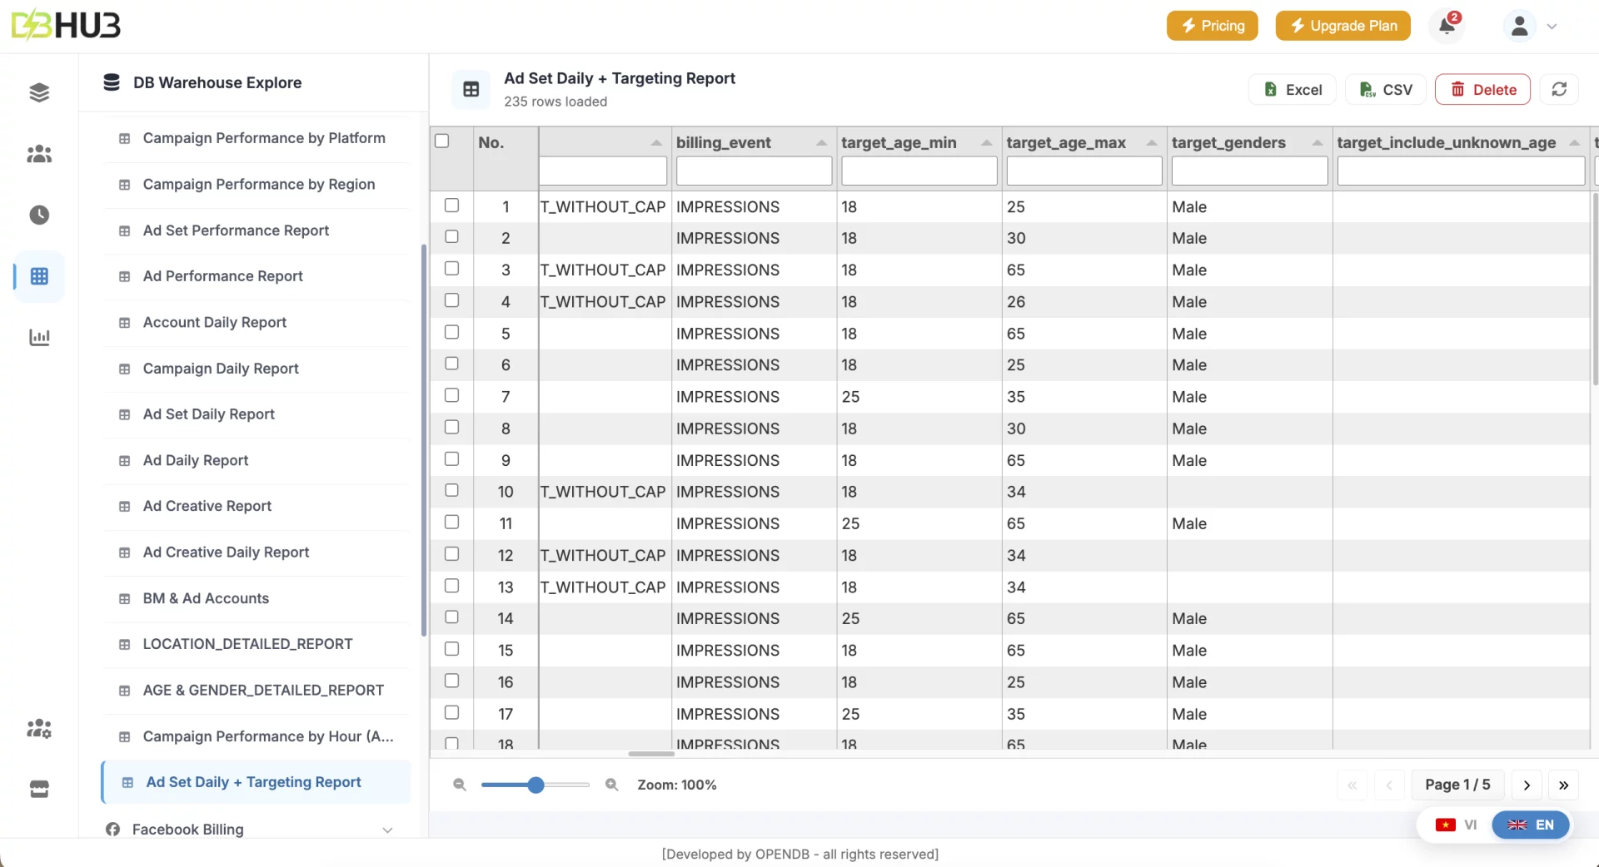Click the zoom in magnifier icon

pos(611,785)
